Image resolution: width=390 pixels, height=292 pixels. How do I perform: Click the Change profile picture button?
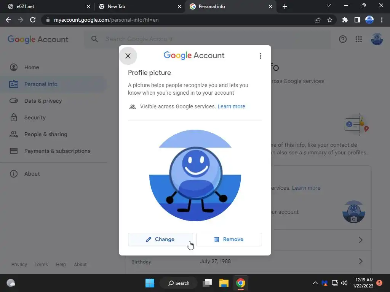(x=160, y=240)
